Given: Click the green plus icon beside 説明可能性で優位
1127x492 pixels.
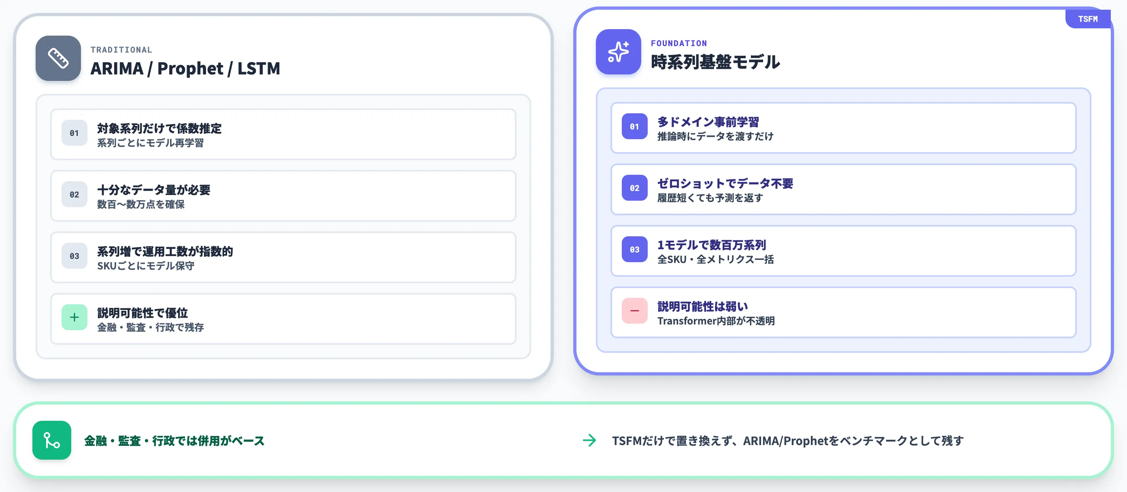Looking at the screenshot, I should 74,317.
